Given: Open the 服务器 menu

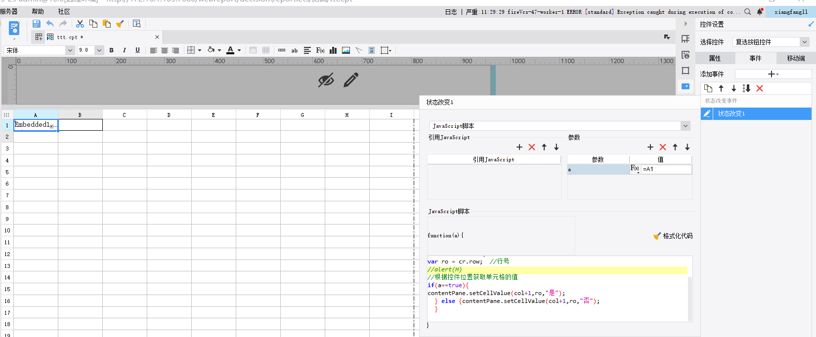Looking at the screenshot, I should pyautogui.click(x=9, y=11).
